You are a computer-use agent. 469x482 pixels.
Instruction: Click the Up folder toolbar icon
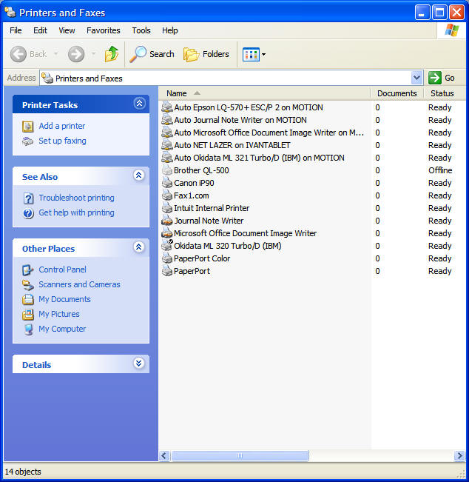[x=111, y=54]
